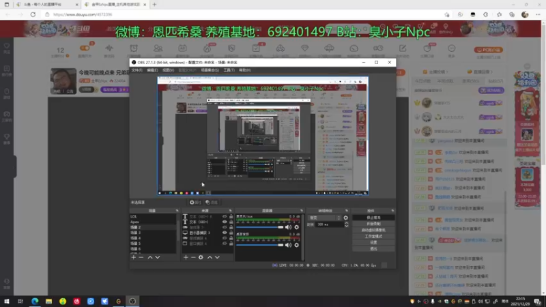The image size is (546, 307).
Task: Click the pulse waveform icon in Douyu toolbar
Action: pos(109,48)
